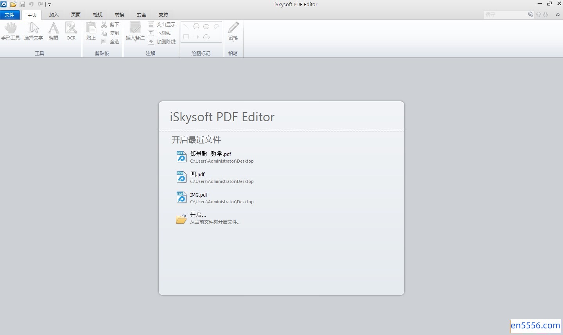563x335 pixels.
Task: Activate the Select Text tool (选择文字)
Action: pos(33,31)
